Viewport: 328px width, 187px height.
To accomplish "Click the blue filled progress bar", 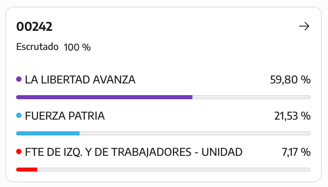I will (x=48, y=133).
